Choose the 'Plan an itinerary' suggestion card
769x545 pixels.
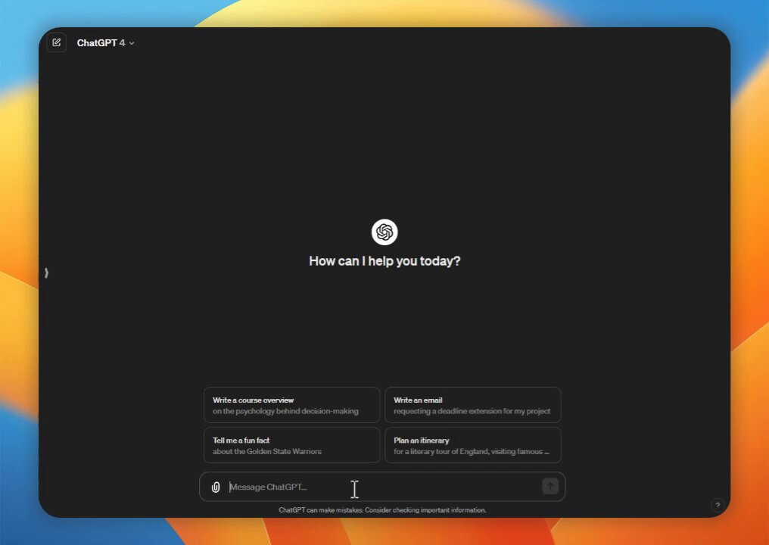(x=473, y=445)
